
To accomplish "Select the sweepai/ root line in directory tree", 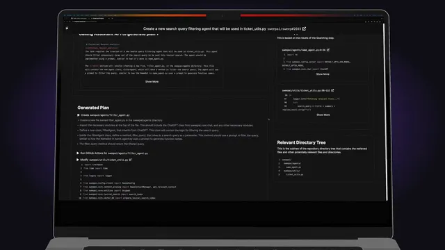I will coord(286,160).
